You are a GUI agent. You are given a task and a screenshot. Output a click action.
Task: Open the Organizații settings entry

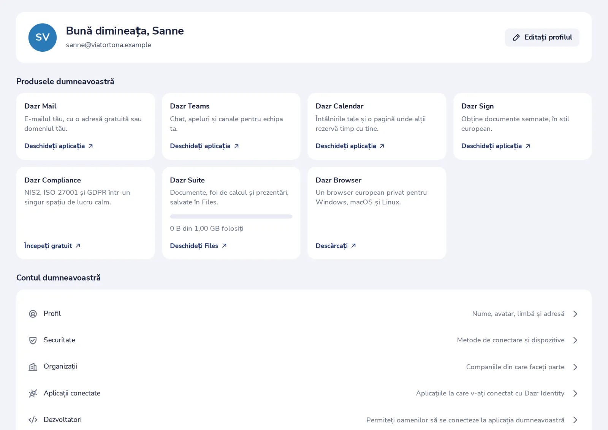[304, 367]
